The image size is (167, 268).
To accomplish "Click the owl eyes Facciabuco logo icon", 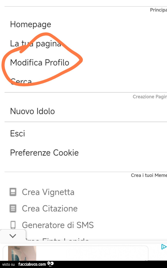I will 50,264.
